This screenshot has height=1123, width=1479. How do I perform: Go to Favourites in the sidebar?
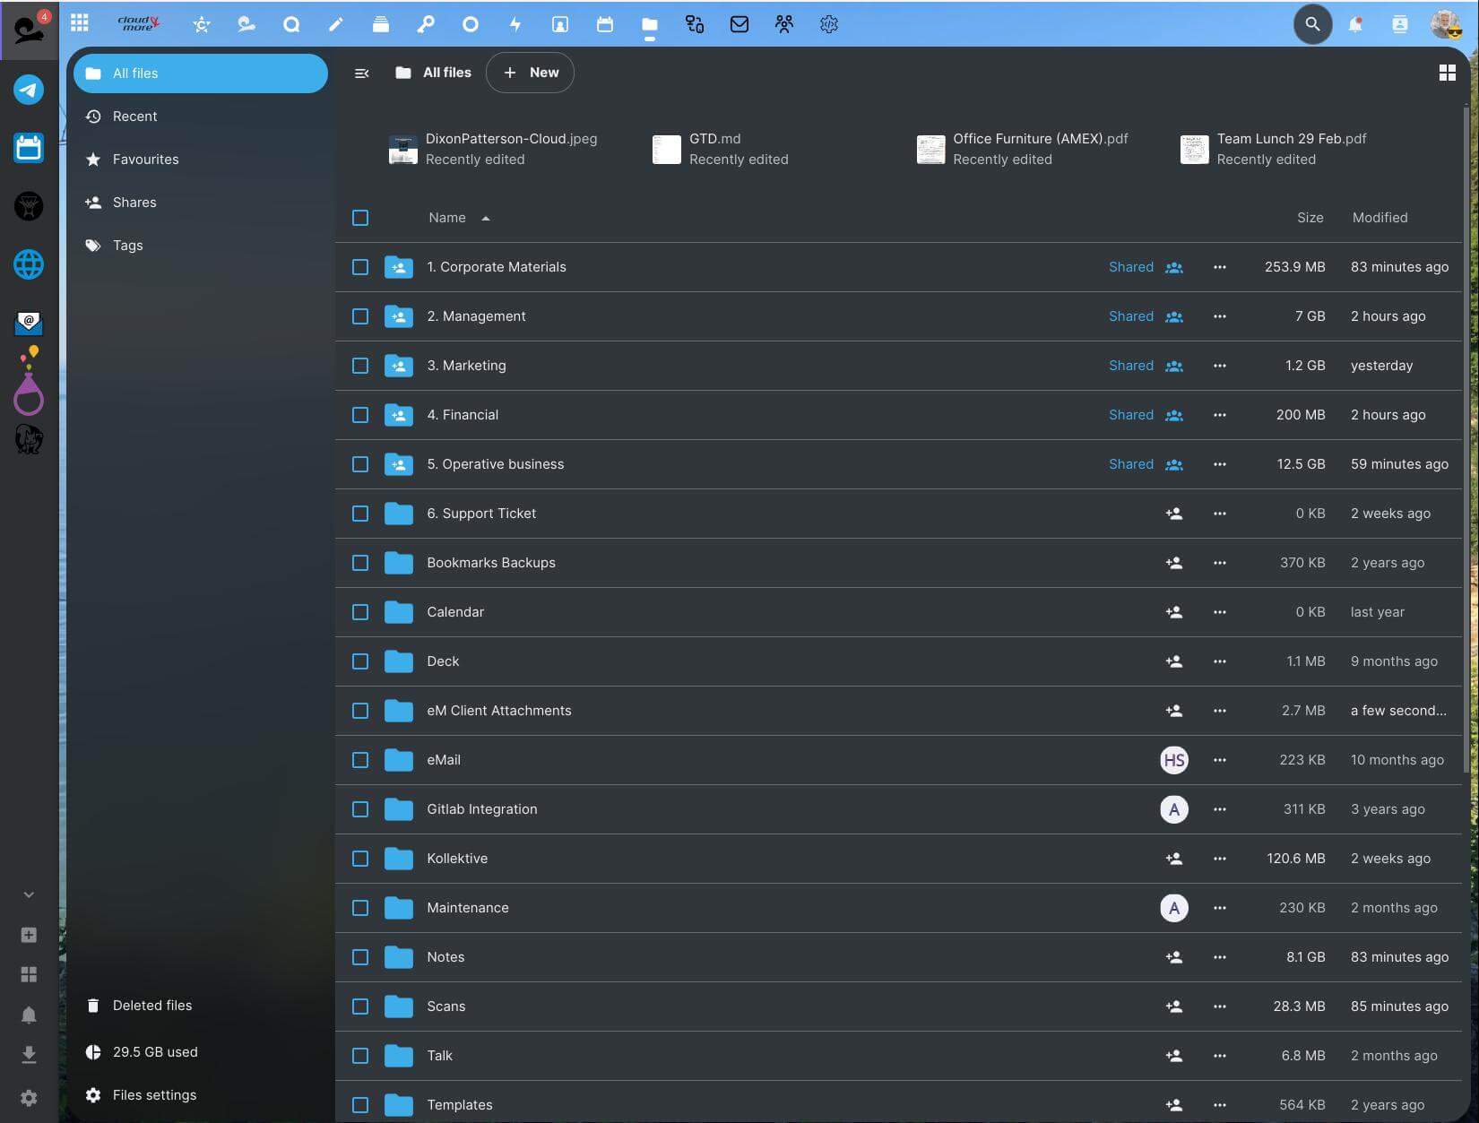pyautogui.click(x=145, y=160)
